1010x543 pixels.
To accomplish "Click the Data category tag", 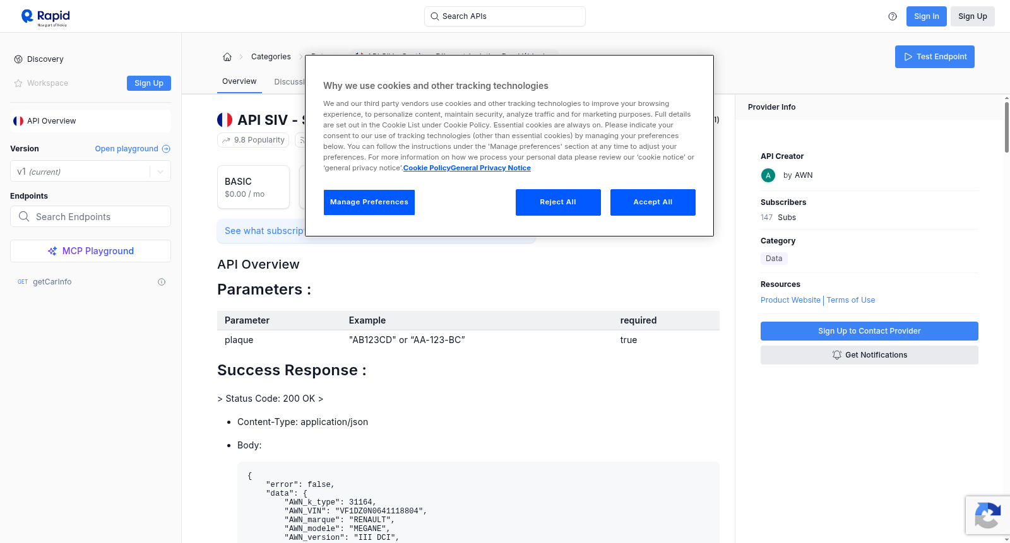I will tap(774, 259).
